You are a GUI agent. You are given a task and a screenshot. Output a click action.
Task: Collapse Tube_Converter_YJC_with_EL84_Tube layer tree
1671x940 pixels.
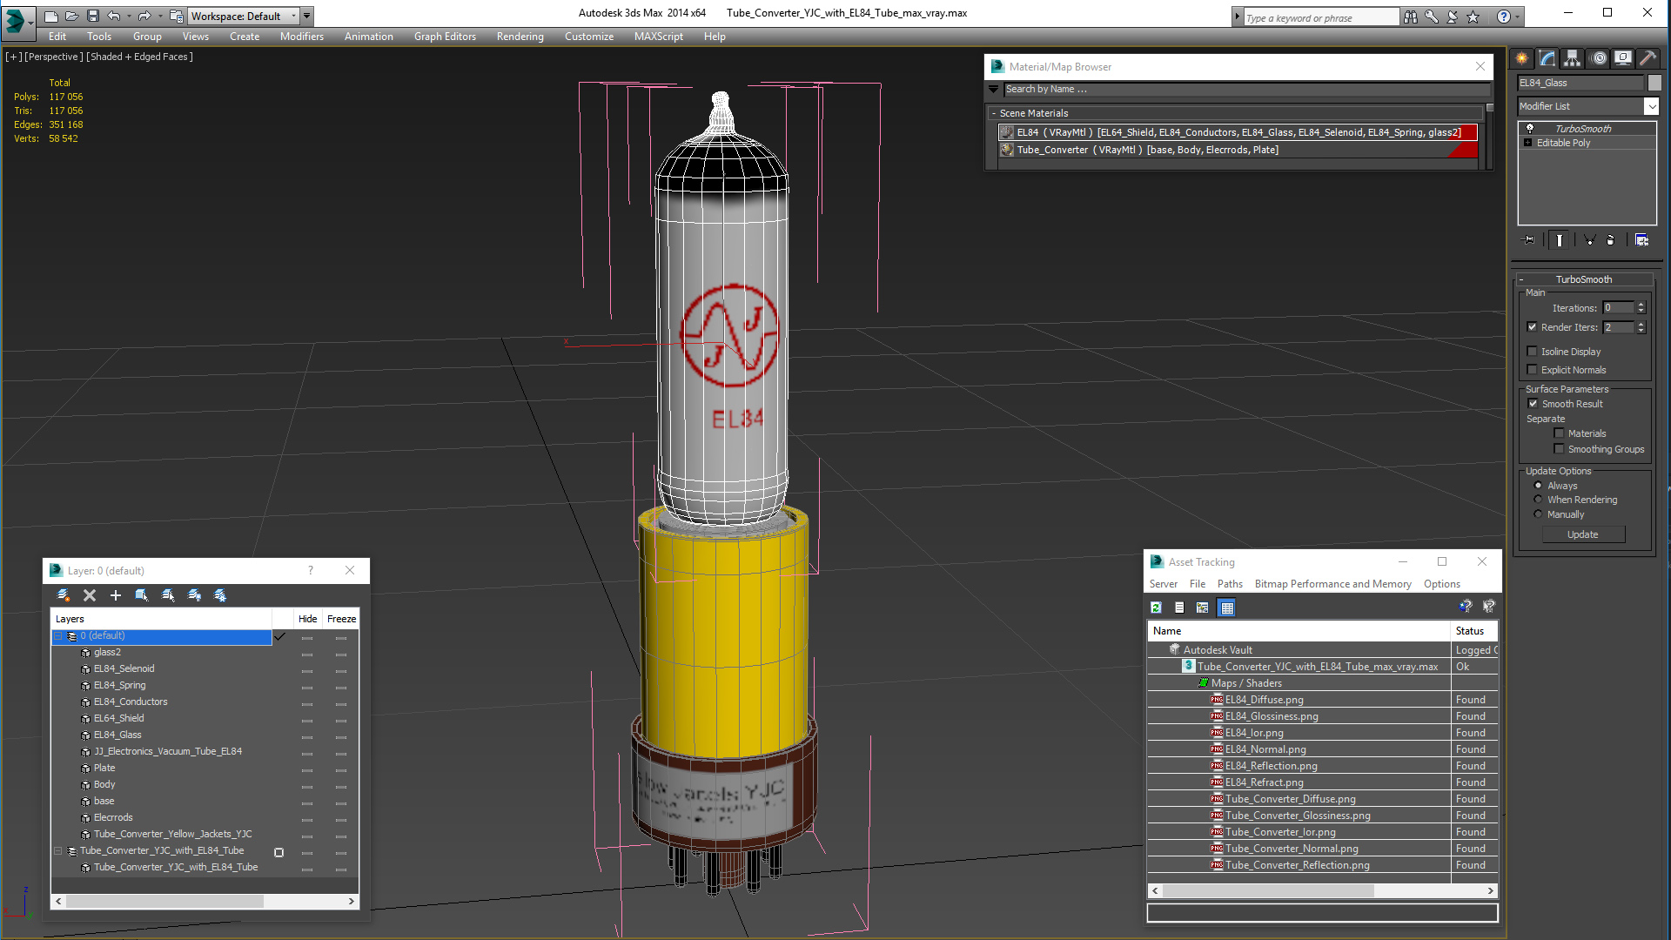click(x=58, y=851)
